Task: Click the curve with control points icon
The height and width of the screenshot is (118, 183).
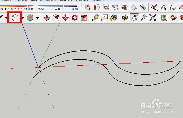Action: pos(164,8)
